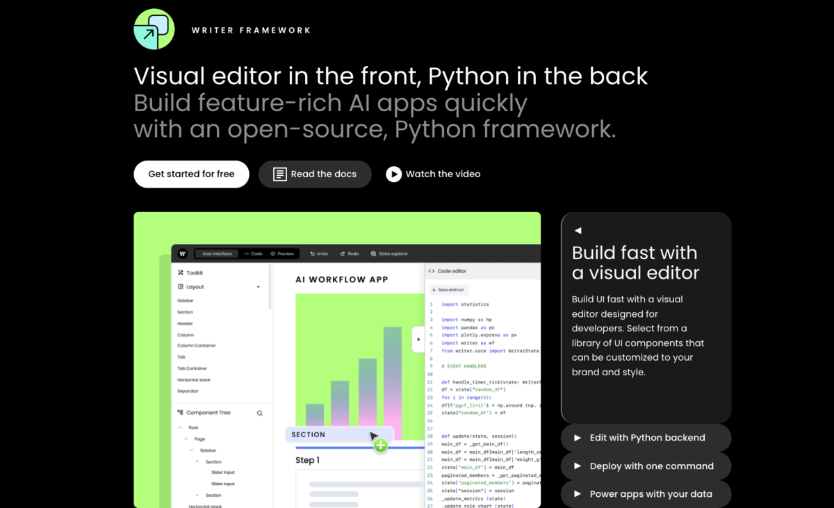Click the Writer Framework logo icon

coord(154,29)
